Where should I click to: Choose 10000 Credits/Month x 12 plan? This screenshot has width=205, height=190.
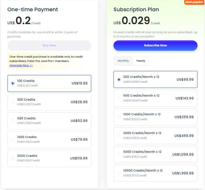click(x=119, y=173)
